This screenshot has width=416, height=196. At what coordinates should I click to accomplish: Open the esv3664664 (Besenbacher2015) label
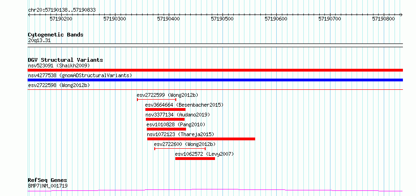(x=184, y=105)
